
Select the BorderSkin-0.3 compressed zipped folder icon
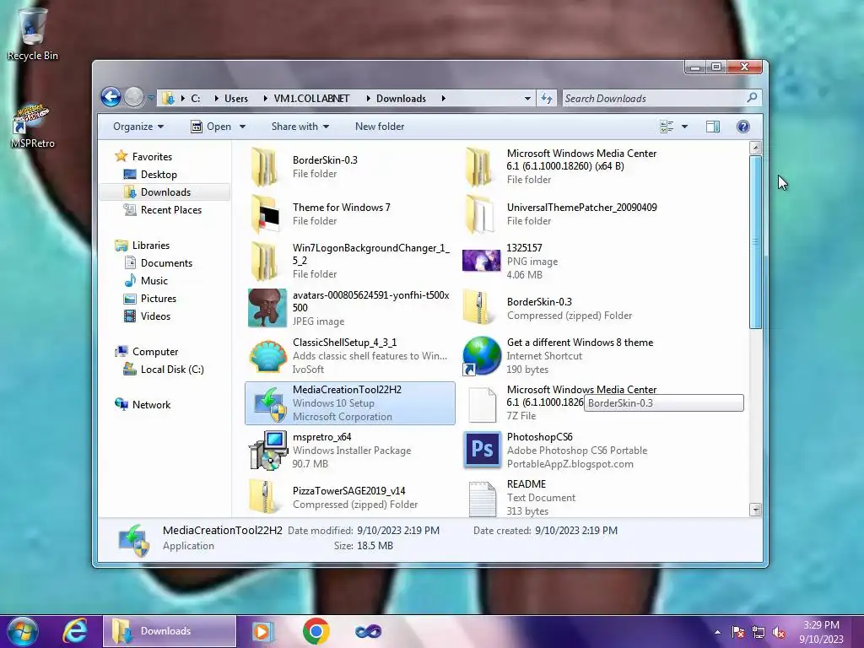478,308
